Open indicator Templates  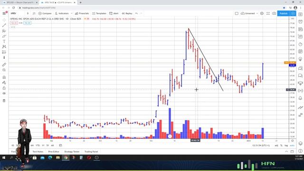coord(99,13)
